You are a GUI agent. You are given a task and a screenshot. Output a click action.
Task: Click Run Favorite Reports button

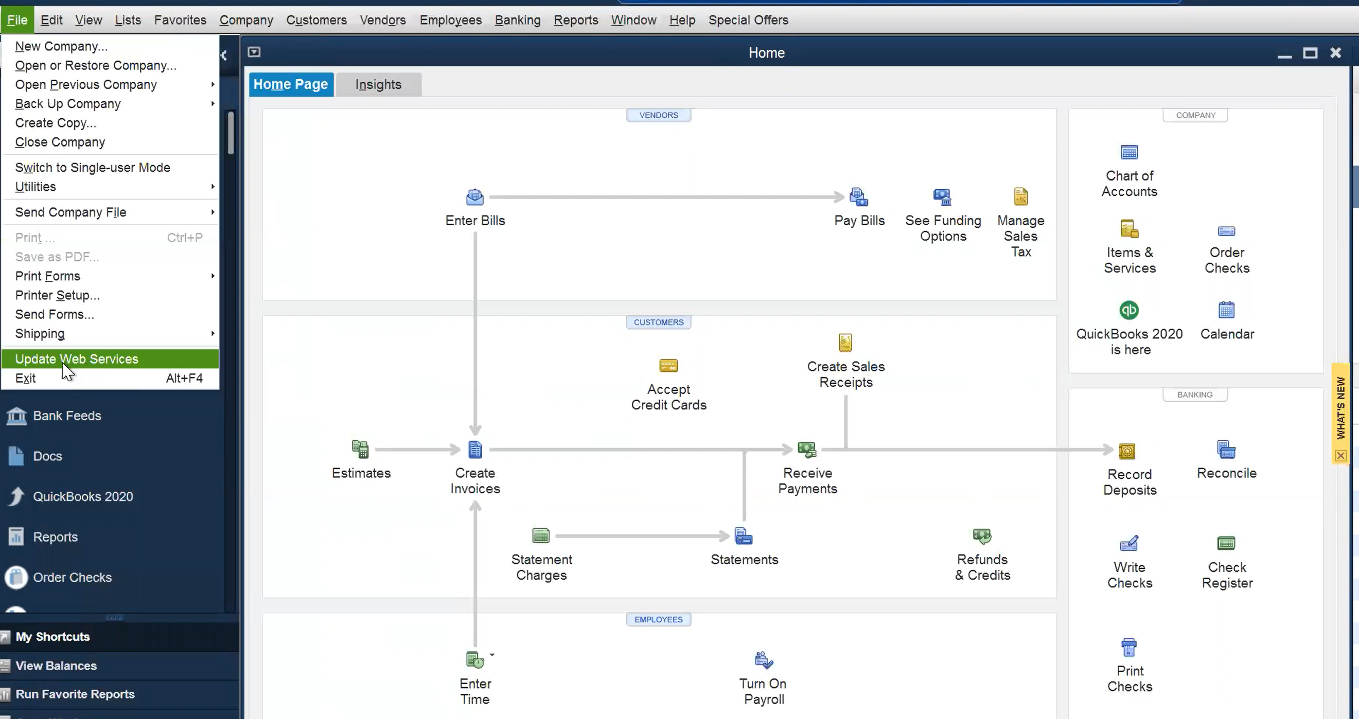coord(119,694)
